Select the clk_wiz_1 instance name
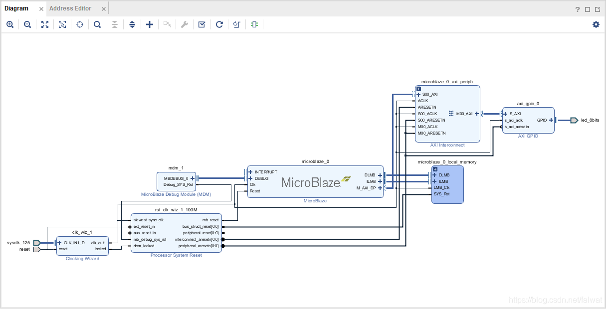The width and height of the screenshot is (607, 309). point(82,232)
